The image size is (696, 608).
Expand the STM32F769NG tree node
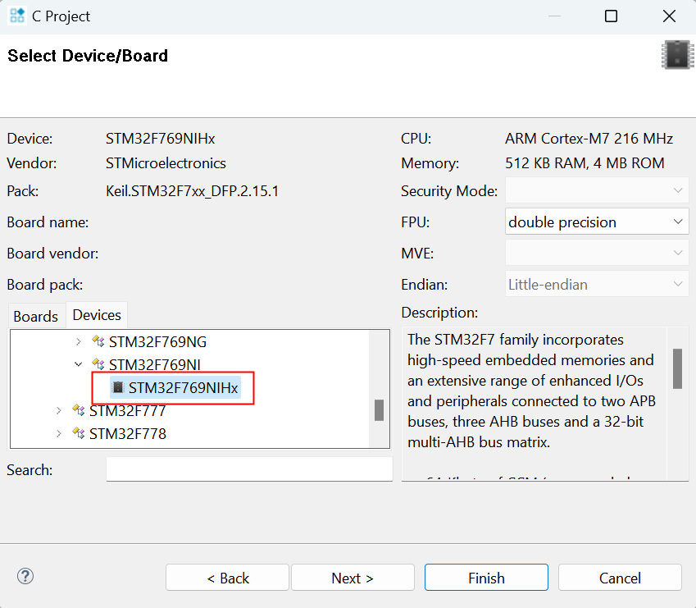[x=78, y=341]
